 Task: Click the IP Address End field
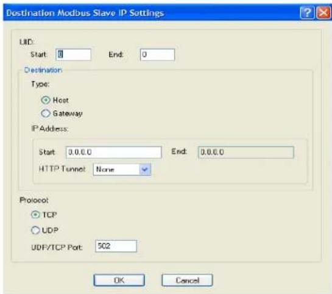point(246,152)
